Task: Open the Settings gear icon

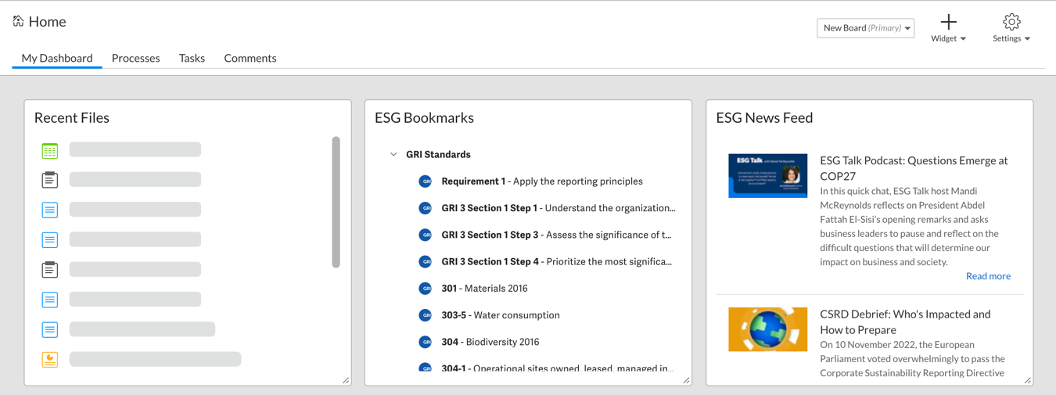Action: (1011, 21)
